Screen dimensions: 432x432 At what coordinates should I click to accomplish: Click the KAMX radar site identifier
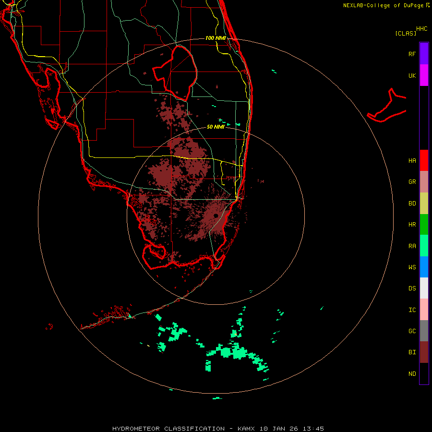(x=246, y=429)
